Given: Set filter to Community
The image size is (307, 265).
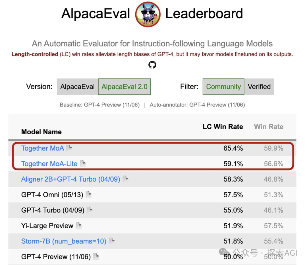Looking at the screenshot, I should click(x=223, y=87).
